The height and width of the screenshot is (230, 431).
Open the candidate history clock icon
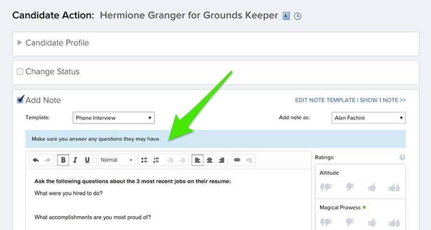(297, 16)
